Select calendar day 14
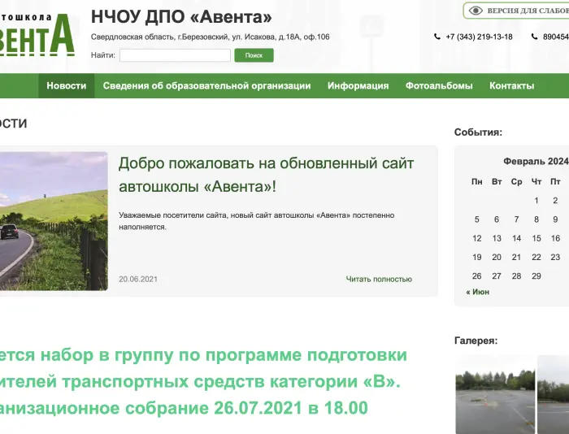This screenshot has height=434, width=569. [516, 238]
